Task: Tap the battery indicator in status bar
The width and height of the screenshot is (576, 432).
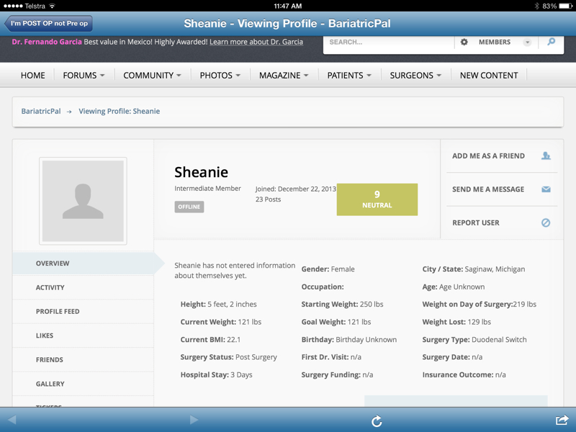Action: tap(566, 6)
